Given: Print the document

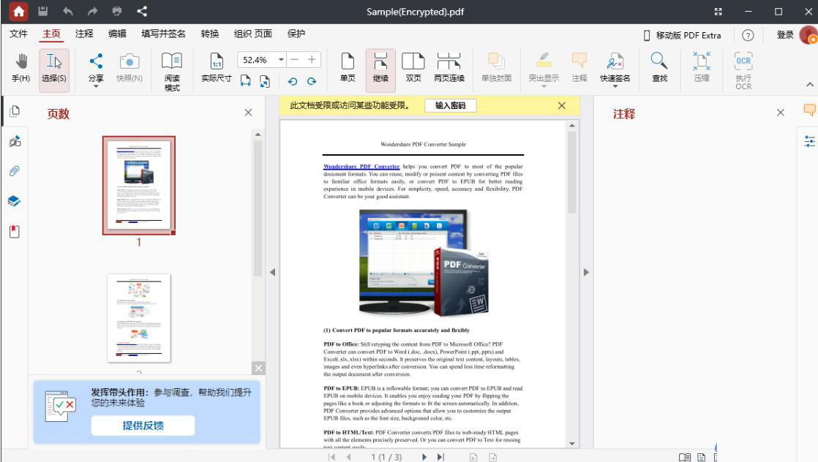Looking at the screenshot, I should click(x=117, y=11).
